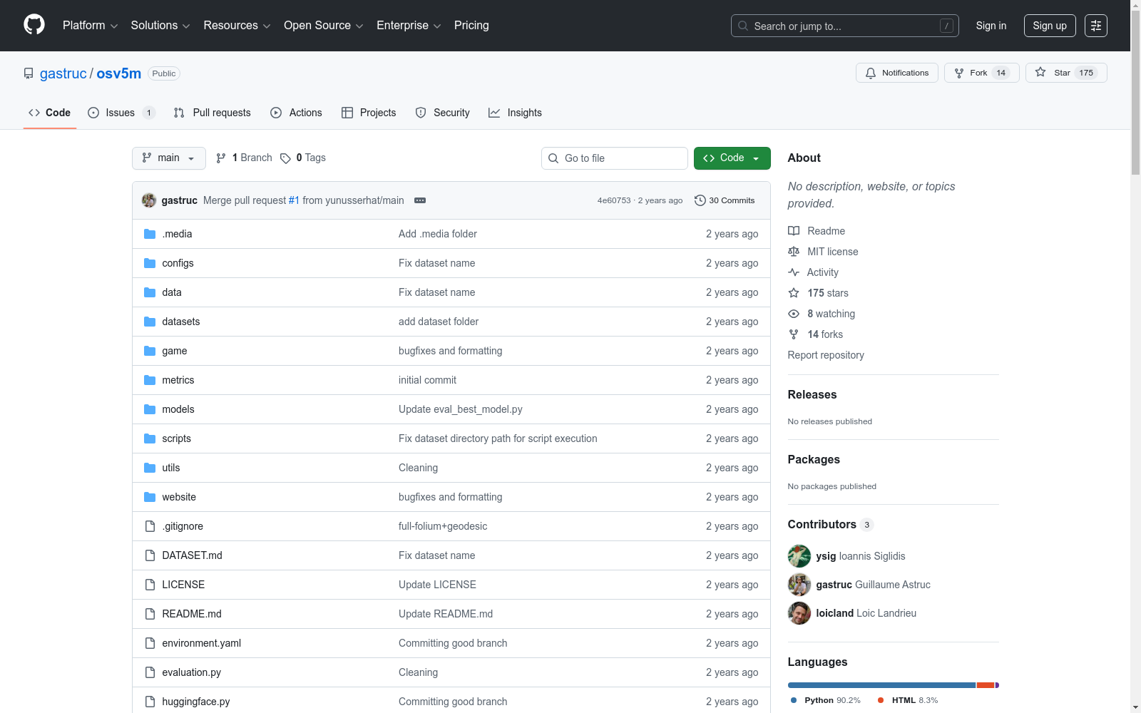Click the website folder icon
The image size is (1141, 713).
150,497
